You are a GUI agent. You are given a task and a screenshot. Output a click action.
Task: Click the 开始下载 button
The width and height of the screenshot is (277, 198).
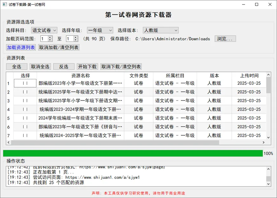click(87, 67)
